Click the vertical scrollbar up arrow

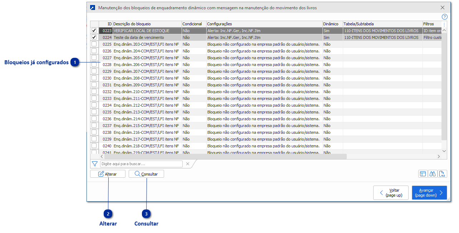pos(444,31)
